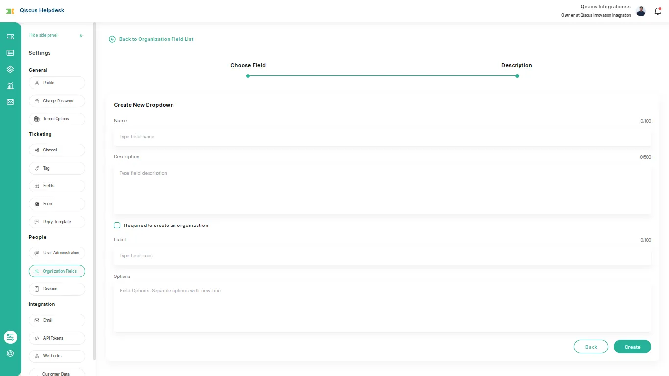Screen dimensions: 669x376
Task: Click the back arrow circle icon
Action: 112,39
